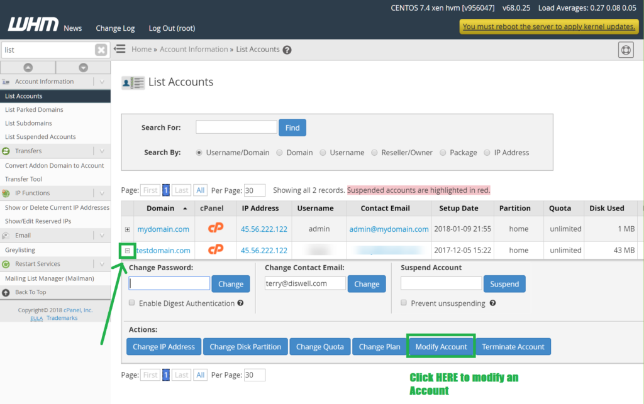Click the WHM logo
The height and width of the screenshot is (404, 644).
(x=33, y=26)
